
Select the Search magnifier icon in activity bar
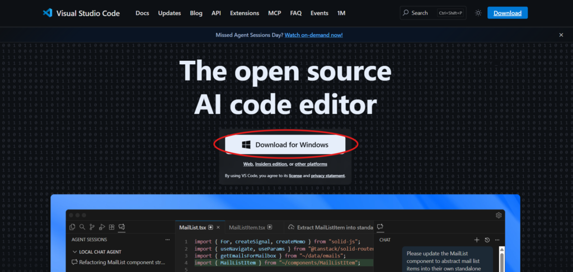point(82,227)
